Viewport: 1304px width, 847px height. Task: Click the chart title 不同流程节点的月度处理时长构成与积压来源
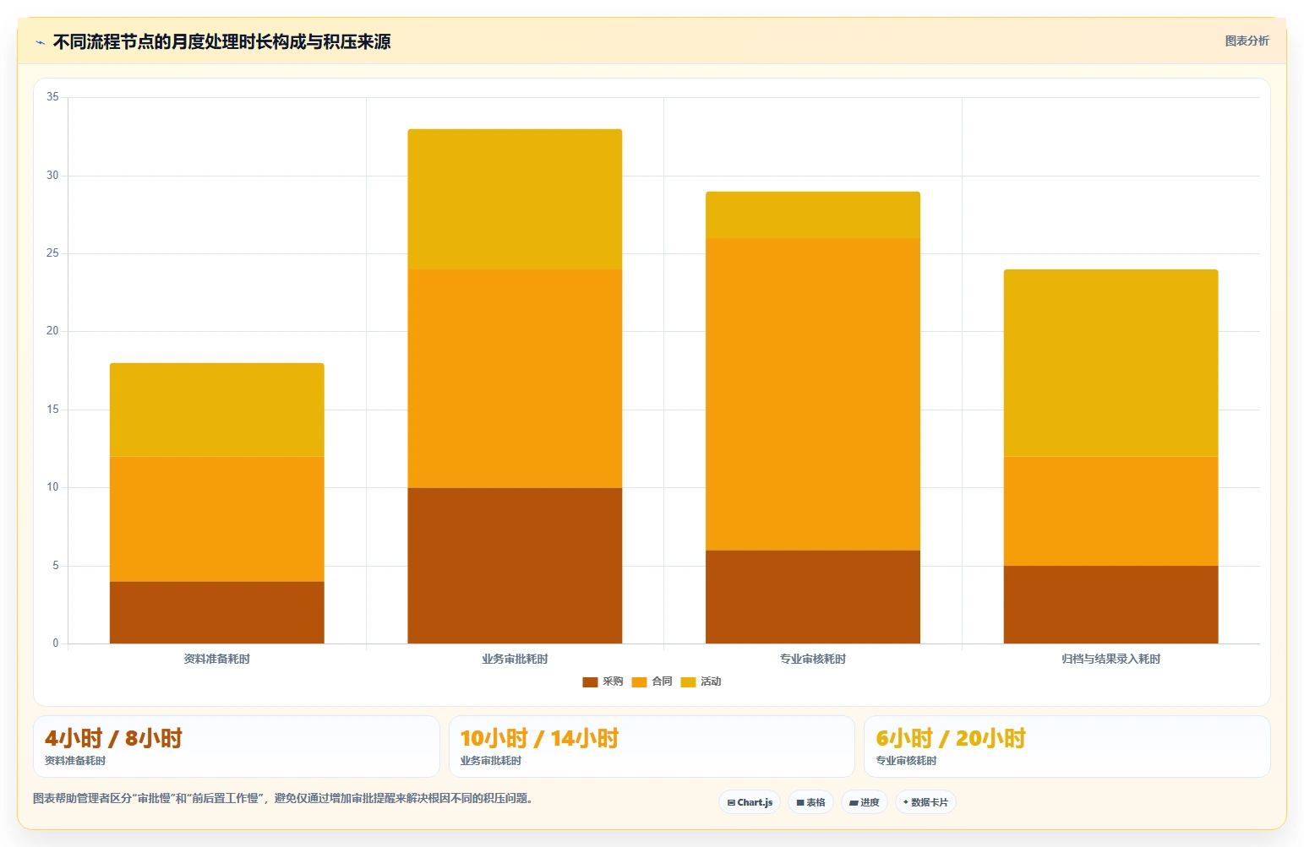pos(222,42)
